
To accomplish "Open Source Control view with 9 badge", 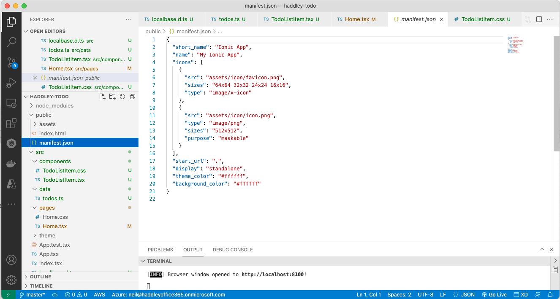I will tap(11, 63).
